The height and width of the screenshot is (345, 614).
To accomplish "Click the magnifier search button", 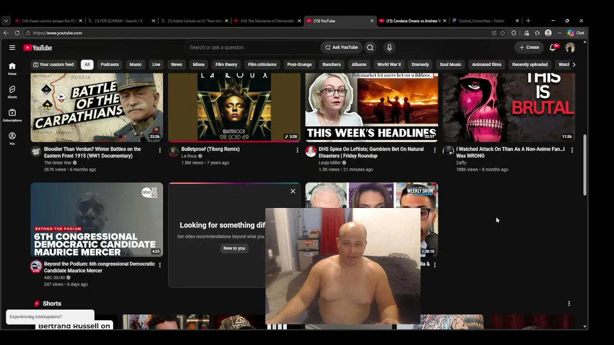I will [370, 47].
